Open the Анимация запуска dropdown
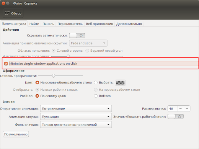 tap(76, 116)
